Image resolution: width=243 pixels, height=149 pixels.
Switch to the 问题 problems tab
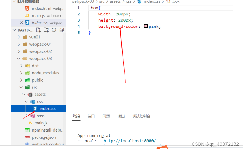(x=106, y=116)
